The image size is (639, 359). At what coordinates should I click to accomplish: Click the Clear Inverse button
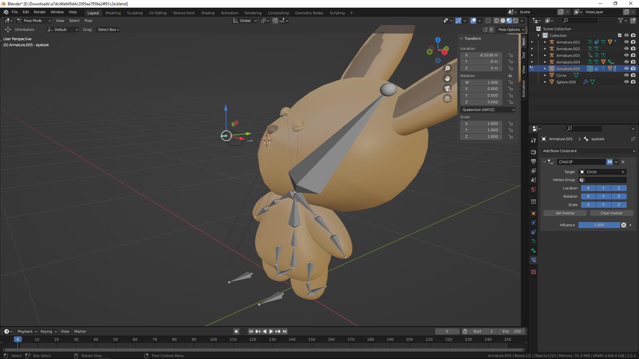coord(611,213)
